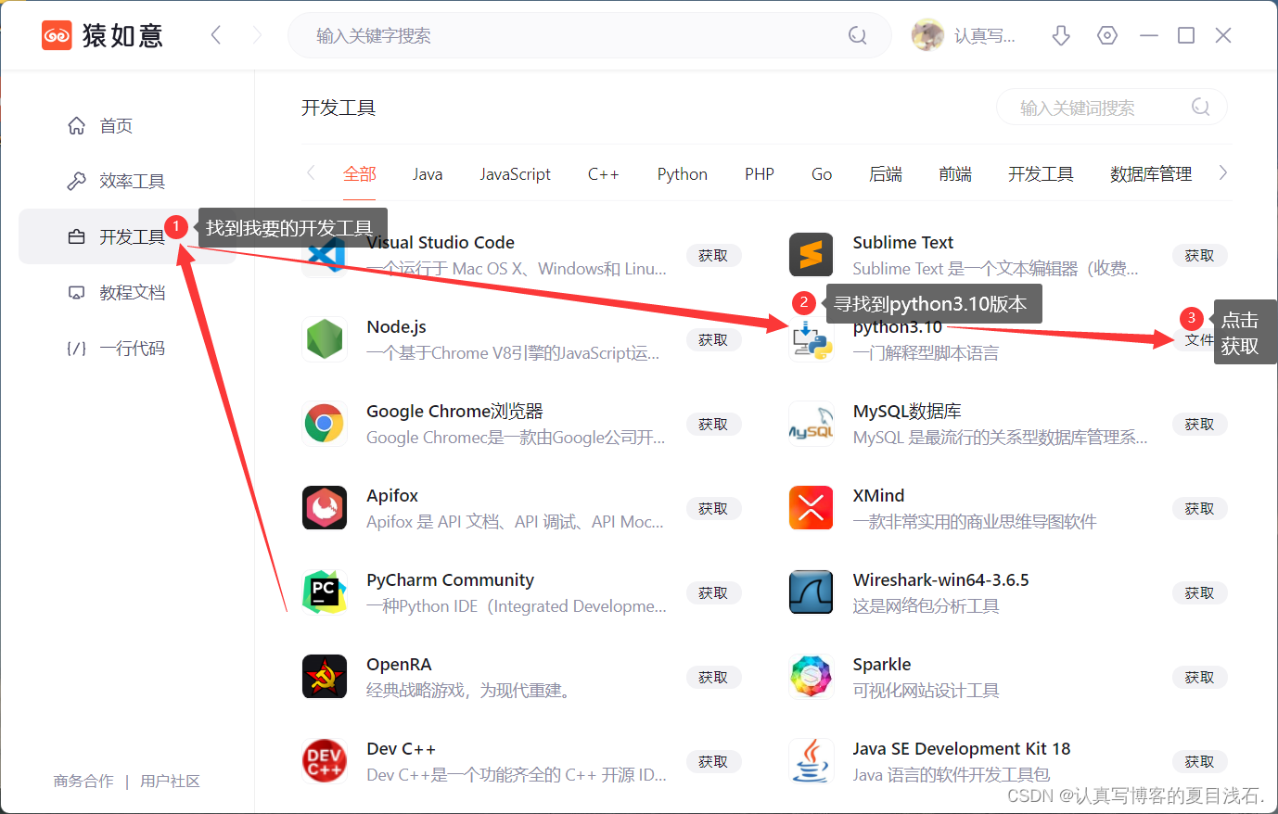Image resolution: width=1278 pixels, height=814 pixels.
Task: Select the 前端 category tab
Action: coord(955,174)
